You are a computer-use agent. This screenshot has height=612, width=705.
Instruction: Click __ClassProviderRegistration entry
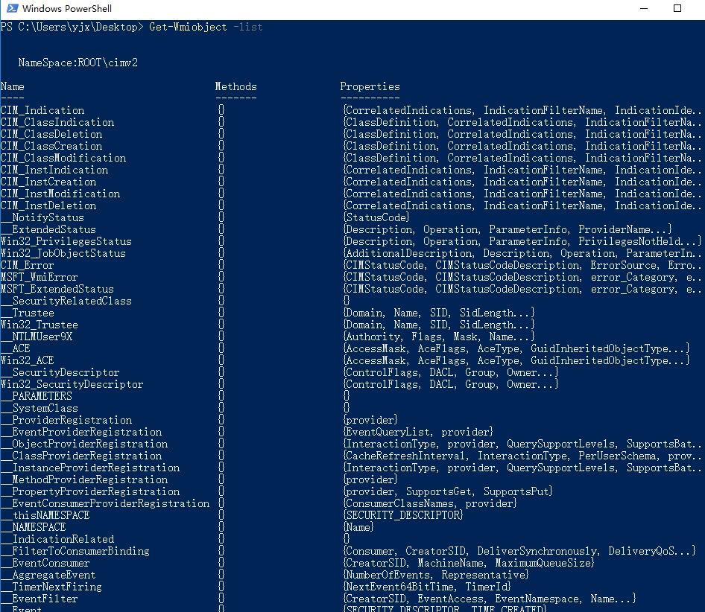81,456
